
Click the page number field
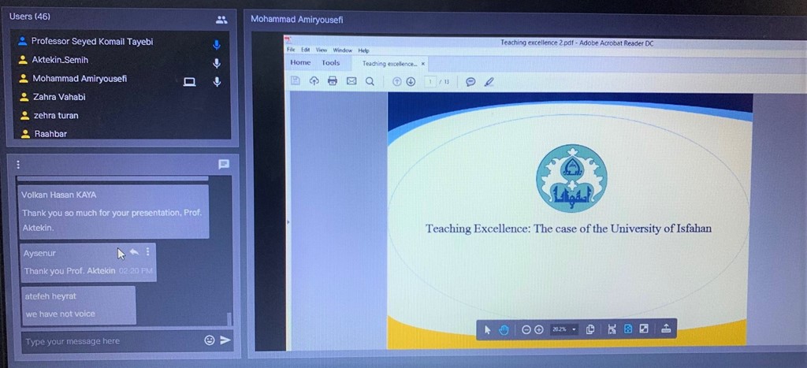coord(430,81)
